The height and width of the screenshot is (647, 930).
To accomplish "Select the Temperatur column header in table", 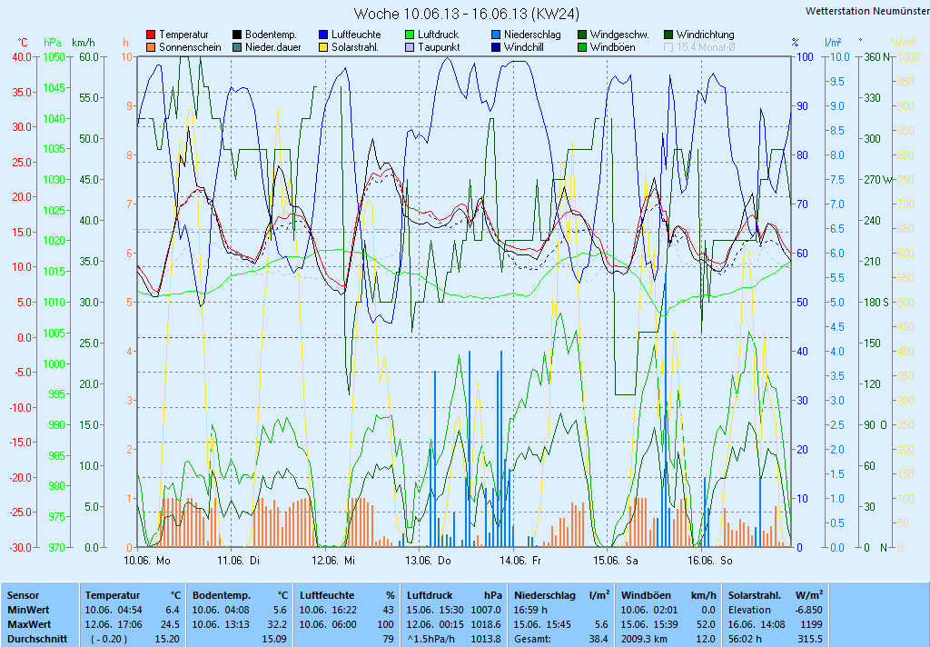I will click(x=114, y=594).
